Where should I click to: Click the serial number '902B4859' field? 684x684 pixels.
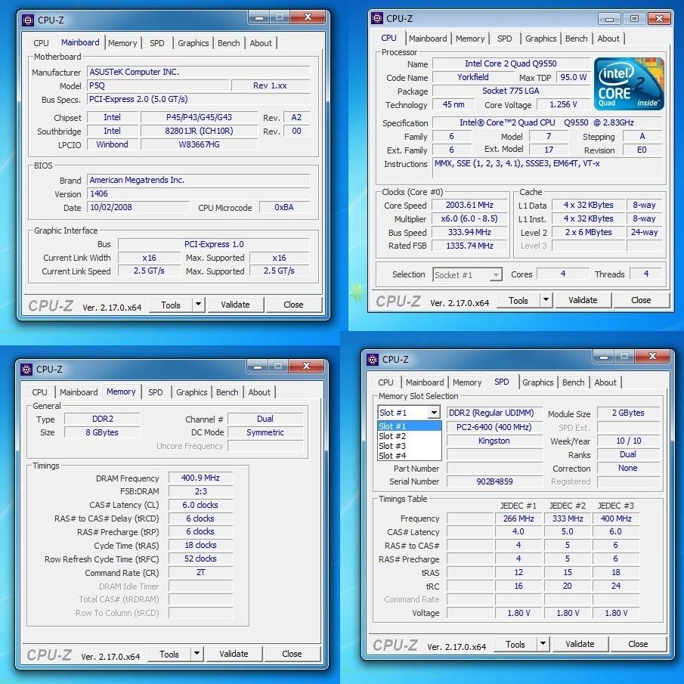coord(494,481)
